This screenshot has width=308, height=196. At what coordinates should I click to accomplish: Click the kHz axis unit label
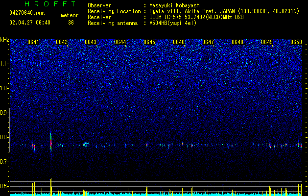(4, 40)
